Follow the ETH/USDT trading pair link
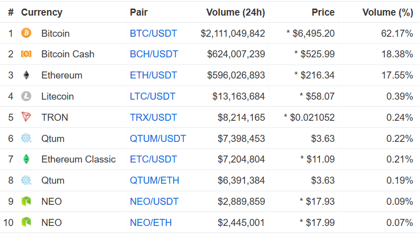 pos(153,75)
